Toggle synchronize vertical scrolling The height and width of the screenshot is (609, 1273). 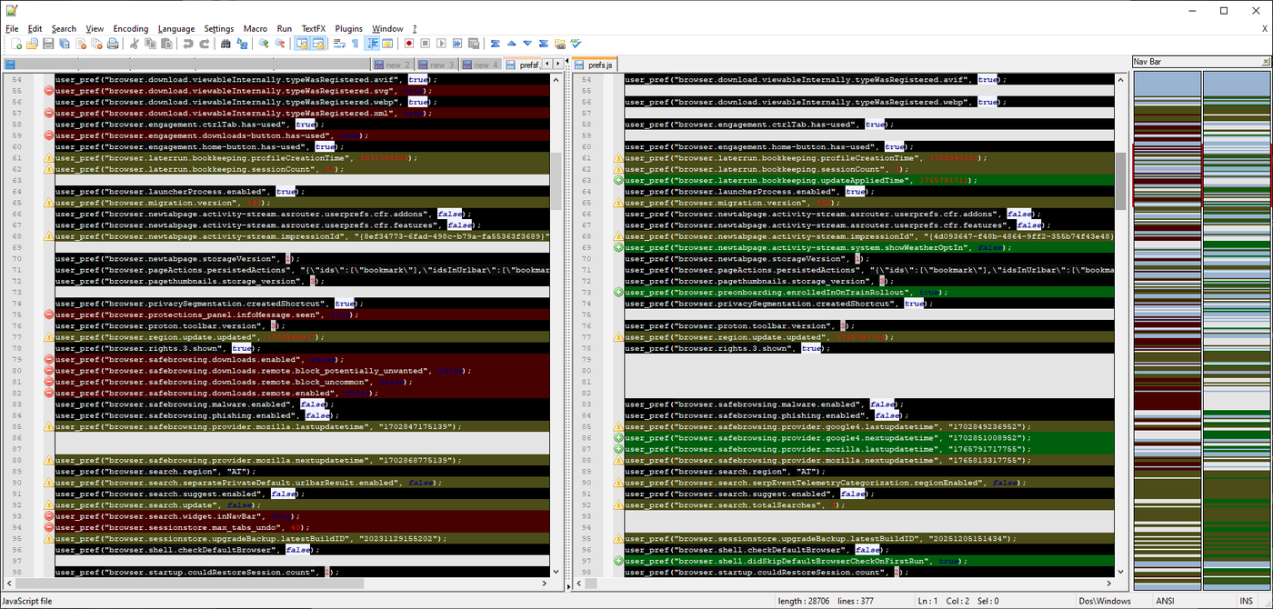coord(302,44)
